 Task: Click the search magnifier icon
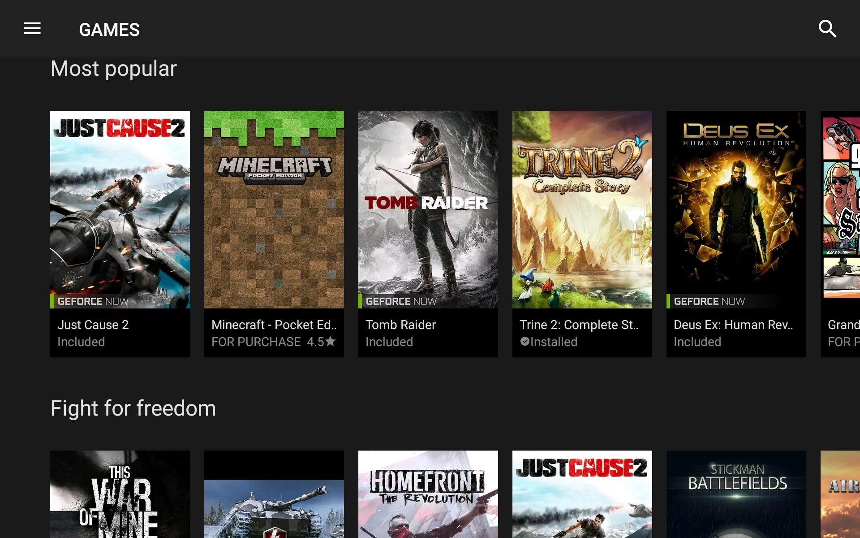pos(827,29)
